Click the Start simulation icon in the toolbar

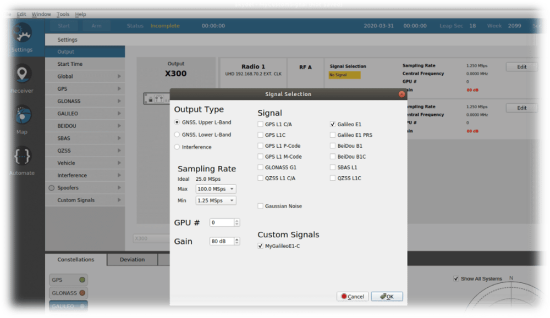[64, 25]
